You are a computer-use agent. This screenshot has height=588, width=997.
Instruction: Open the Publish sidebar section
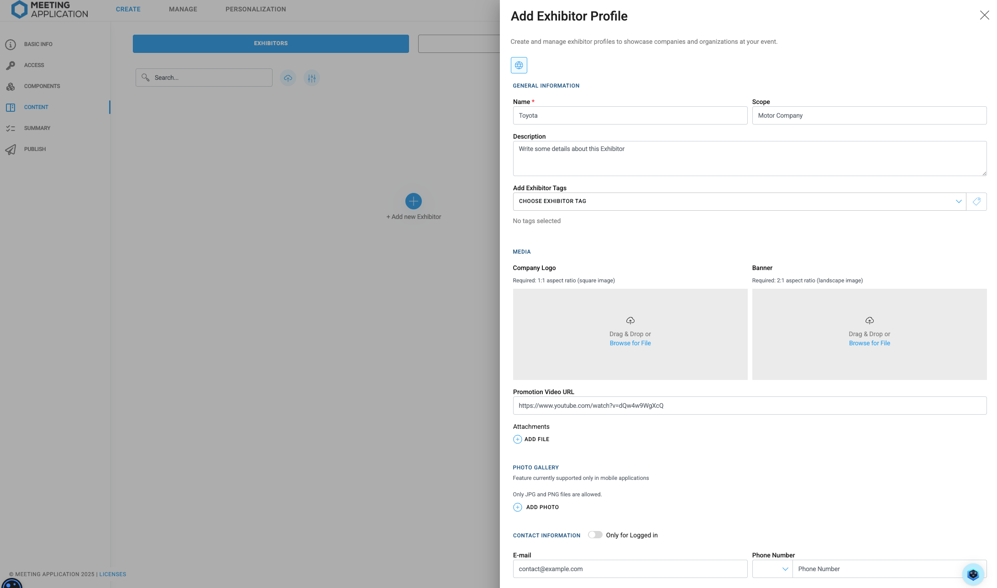coord(35,149)
